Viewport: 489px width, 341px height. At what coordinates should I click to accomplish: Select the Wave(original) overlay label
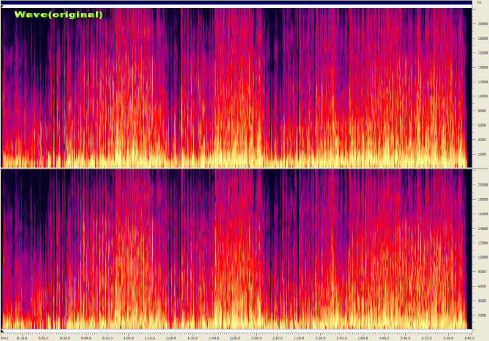click(58, 14)
